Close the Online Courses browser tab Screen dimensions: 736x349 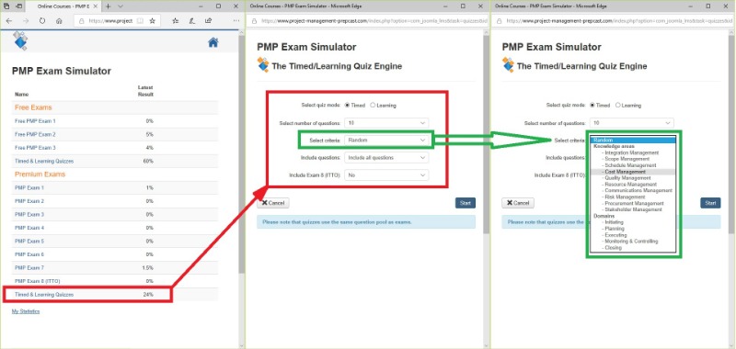[x=97, y=6]
